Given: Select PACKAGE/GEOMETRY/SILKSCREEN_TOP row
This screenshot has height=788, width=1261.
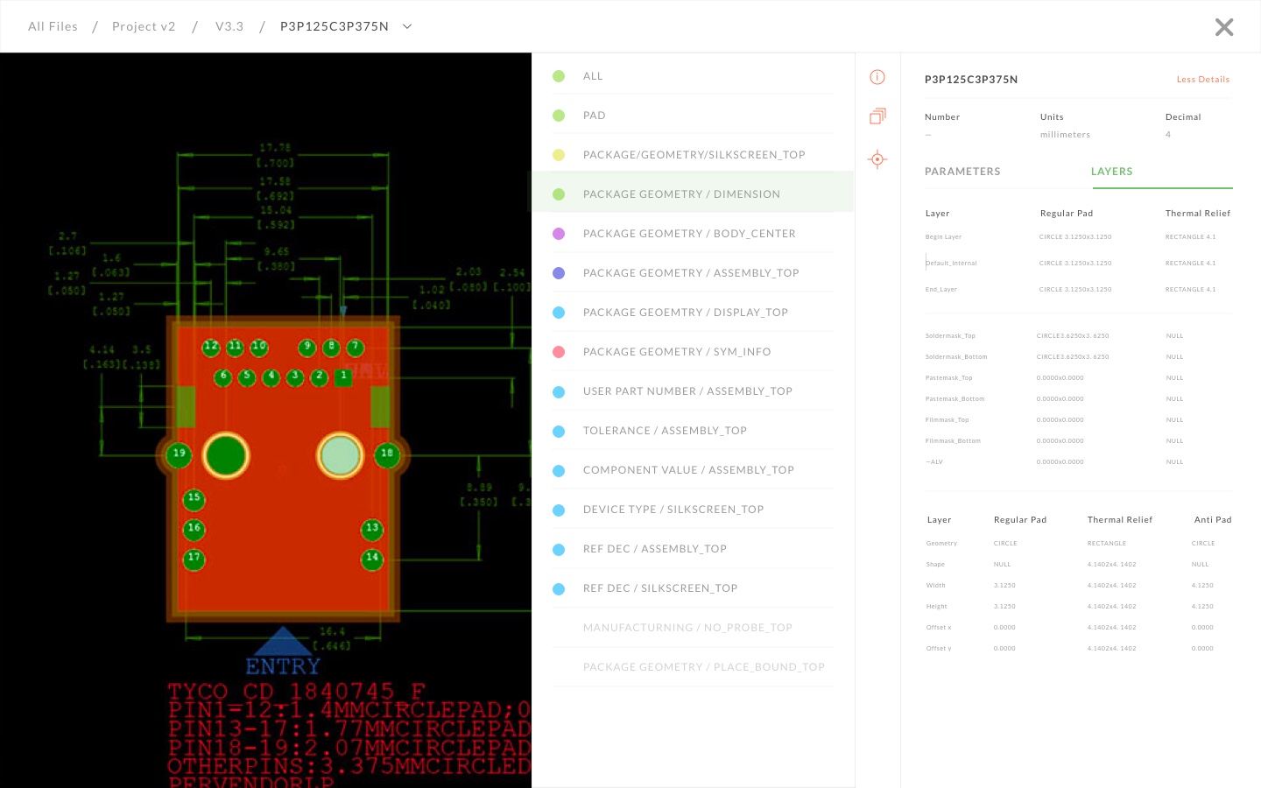Looking at the screenshot, I should click(693, 155).
